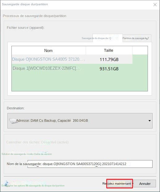Image resolution: width=160 pixels, height=192 pixels.
Task: Sort the disk list by Taille
Action: pos(109,50)
